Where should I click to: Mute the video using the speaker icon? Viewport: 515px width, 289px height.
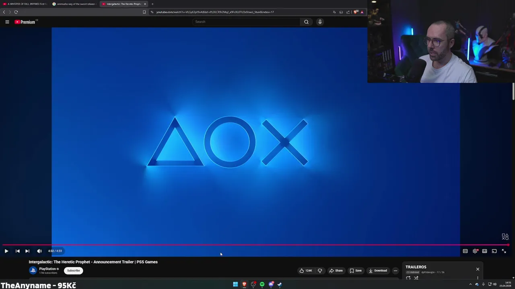[39, 251]
